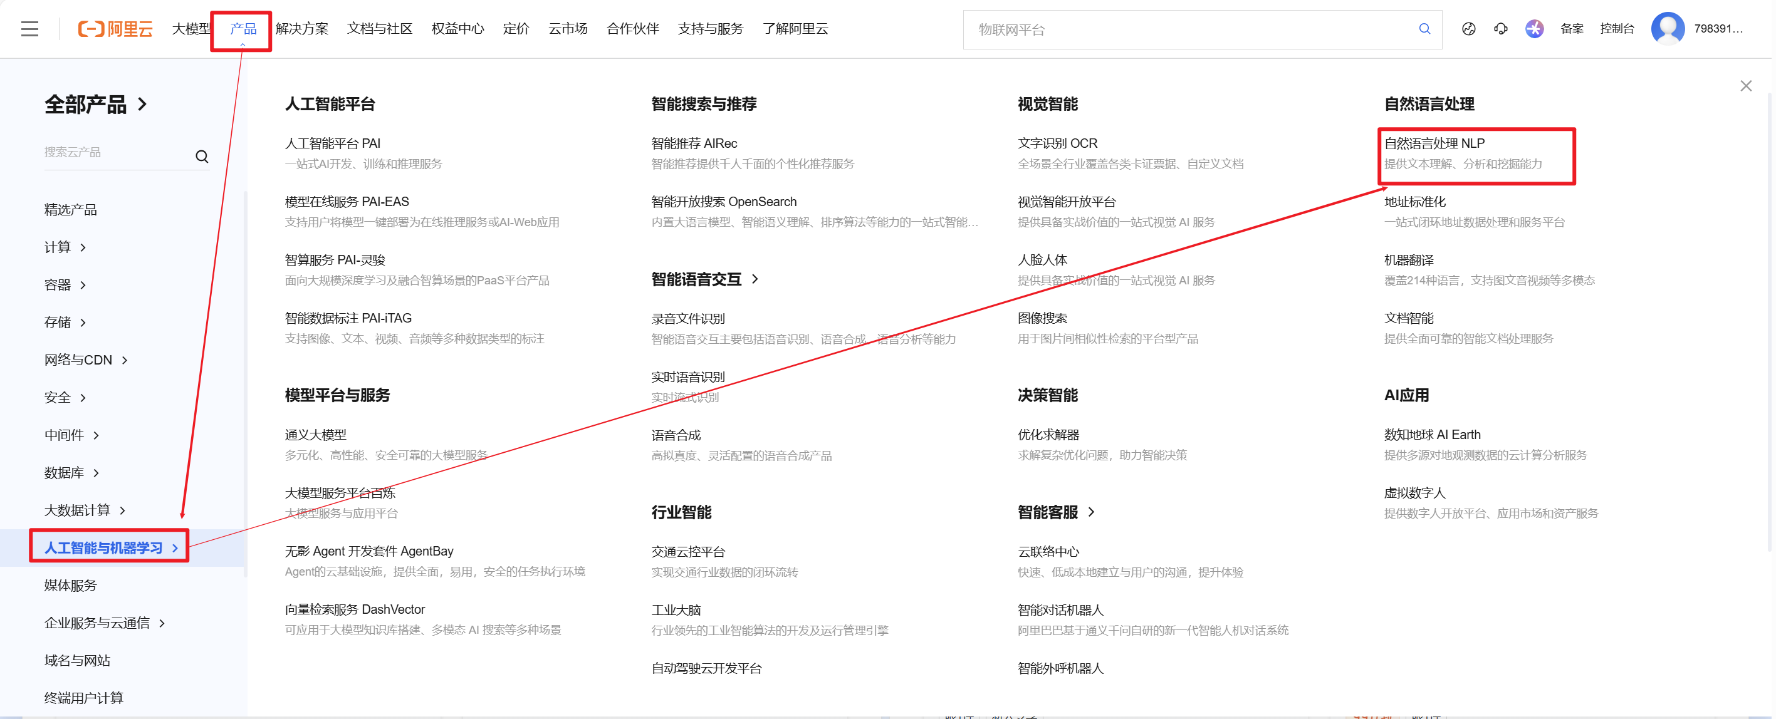Click the globe icon in the header

[x=1468, y=29]
